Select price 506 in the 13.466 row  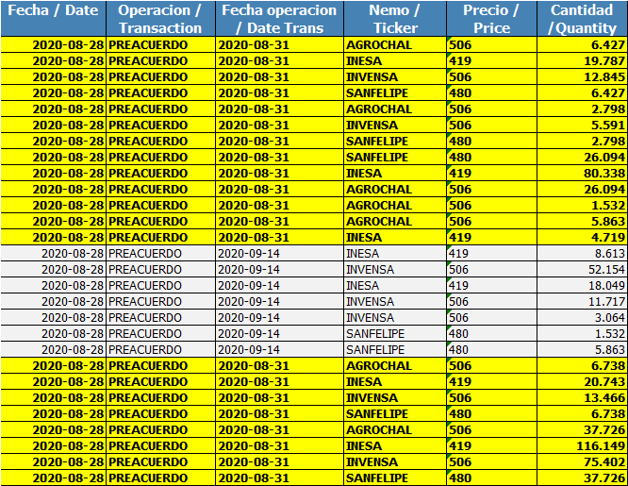coord(492,398)
